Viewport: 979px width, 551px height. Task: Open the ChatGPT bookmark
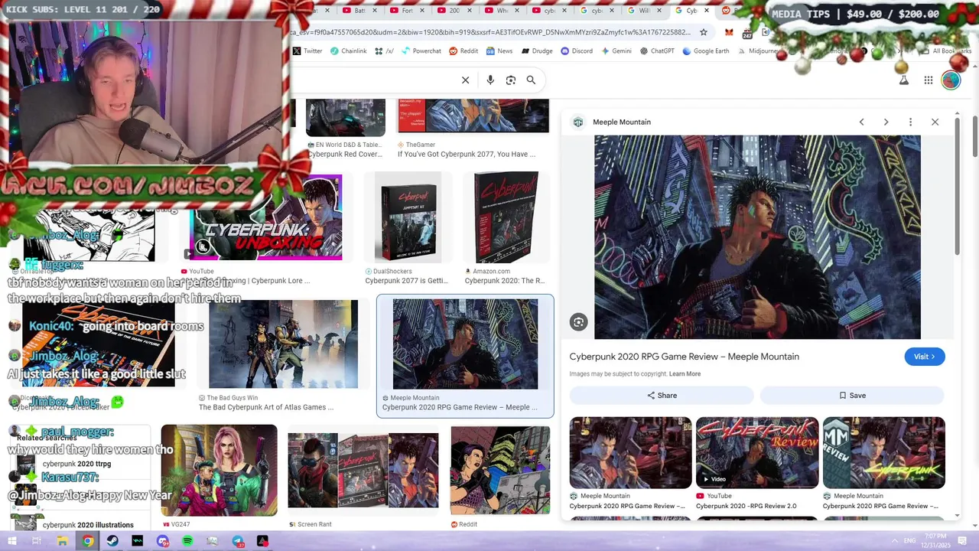658,51
